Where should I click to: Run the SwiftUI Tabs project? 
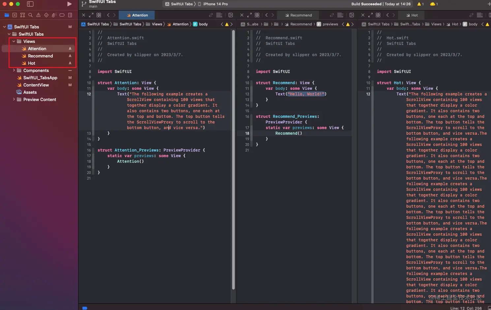[69, 4]
